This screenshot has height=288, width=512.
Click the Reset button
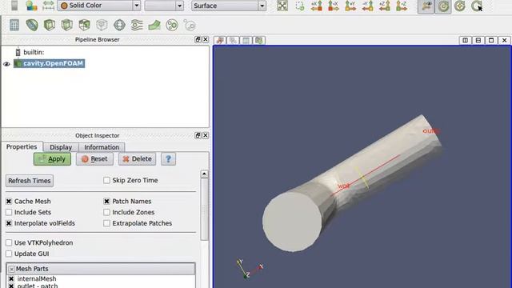[x=94, y=159]
